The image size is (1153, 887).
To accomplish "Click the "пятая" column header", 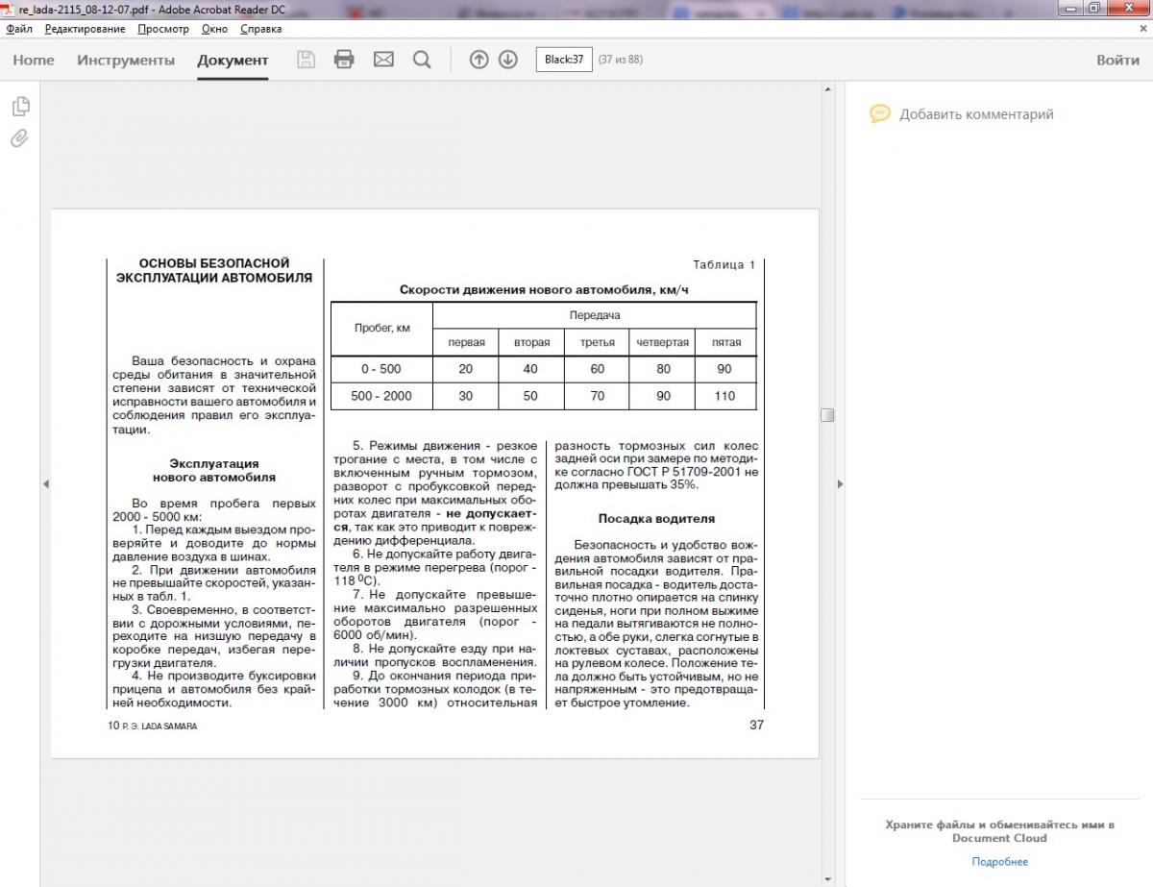I will point(725,342).
